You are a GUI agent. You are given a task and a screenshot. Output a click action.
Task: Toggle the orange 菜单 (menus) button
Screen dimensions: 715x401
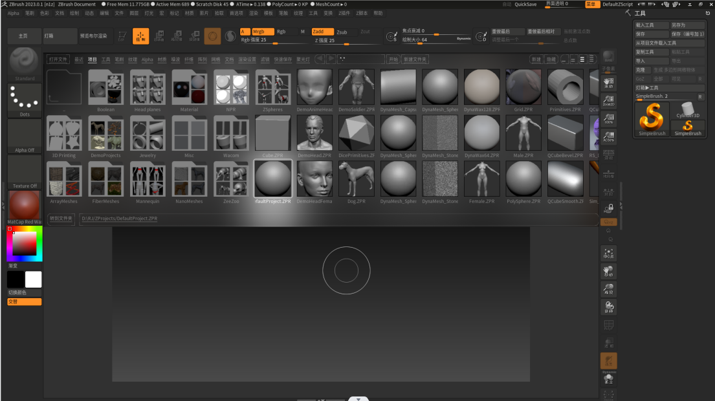click(591, 4)
